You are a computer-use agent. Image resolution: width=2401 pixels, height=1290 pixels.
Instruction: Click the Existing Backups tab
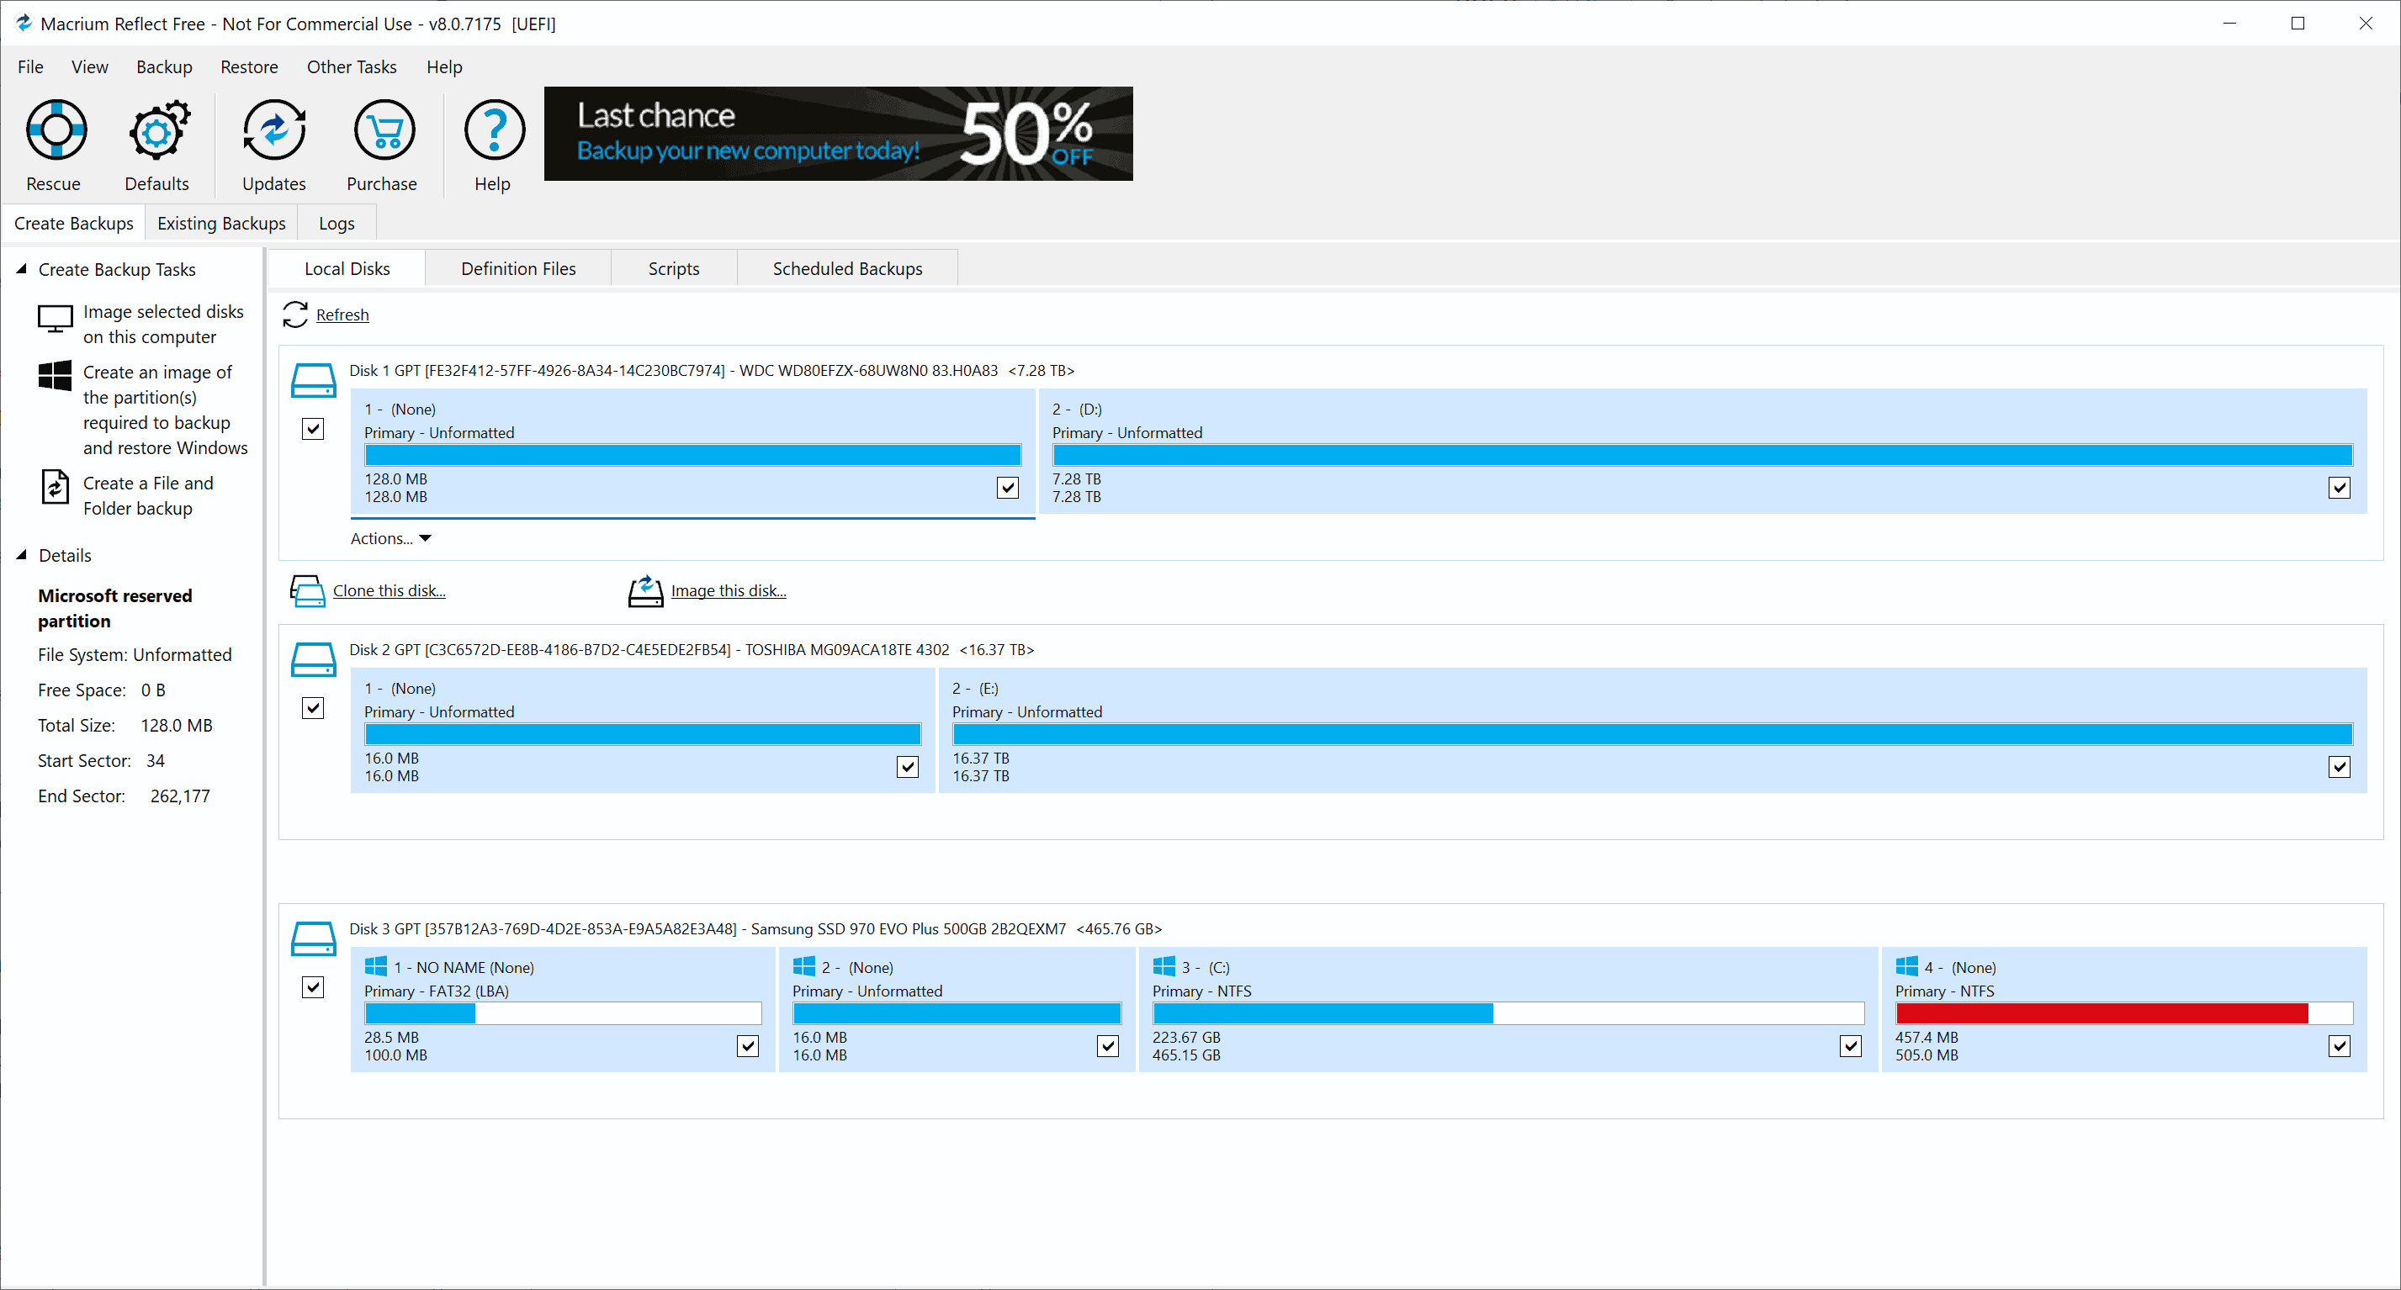point(221,222)
